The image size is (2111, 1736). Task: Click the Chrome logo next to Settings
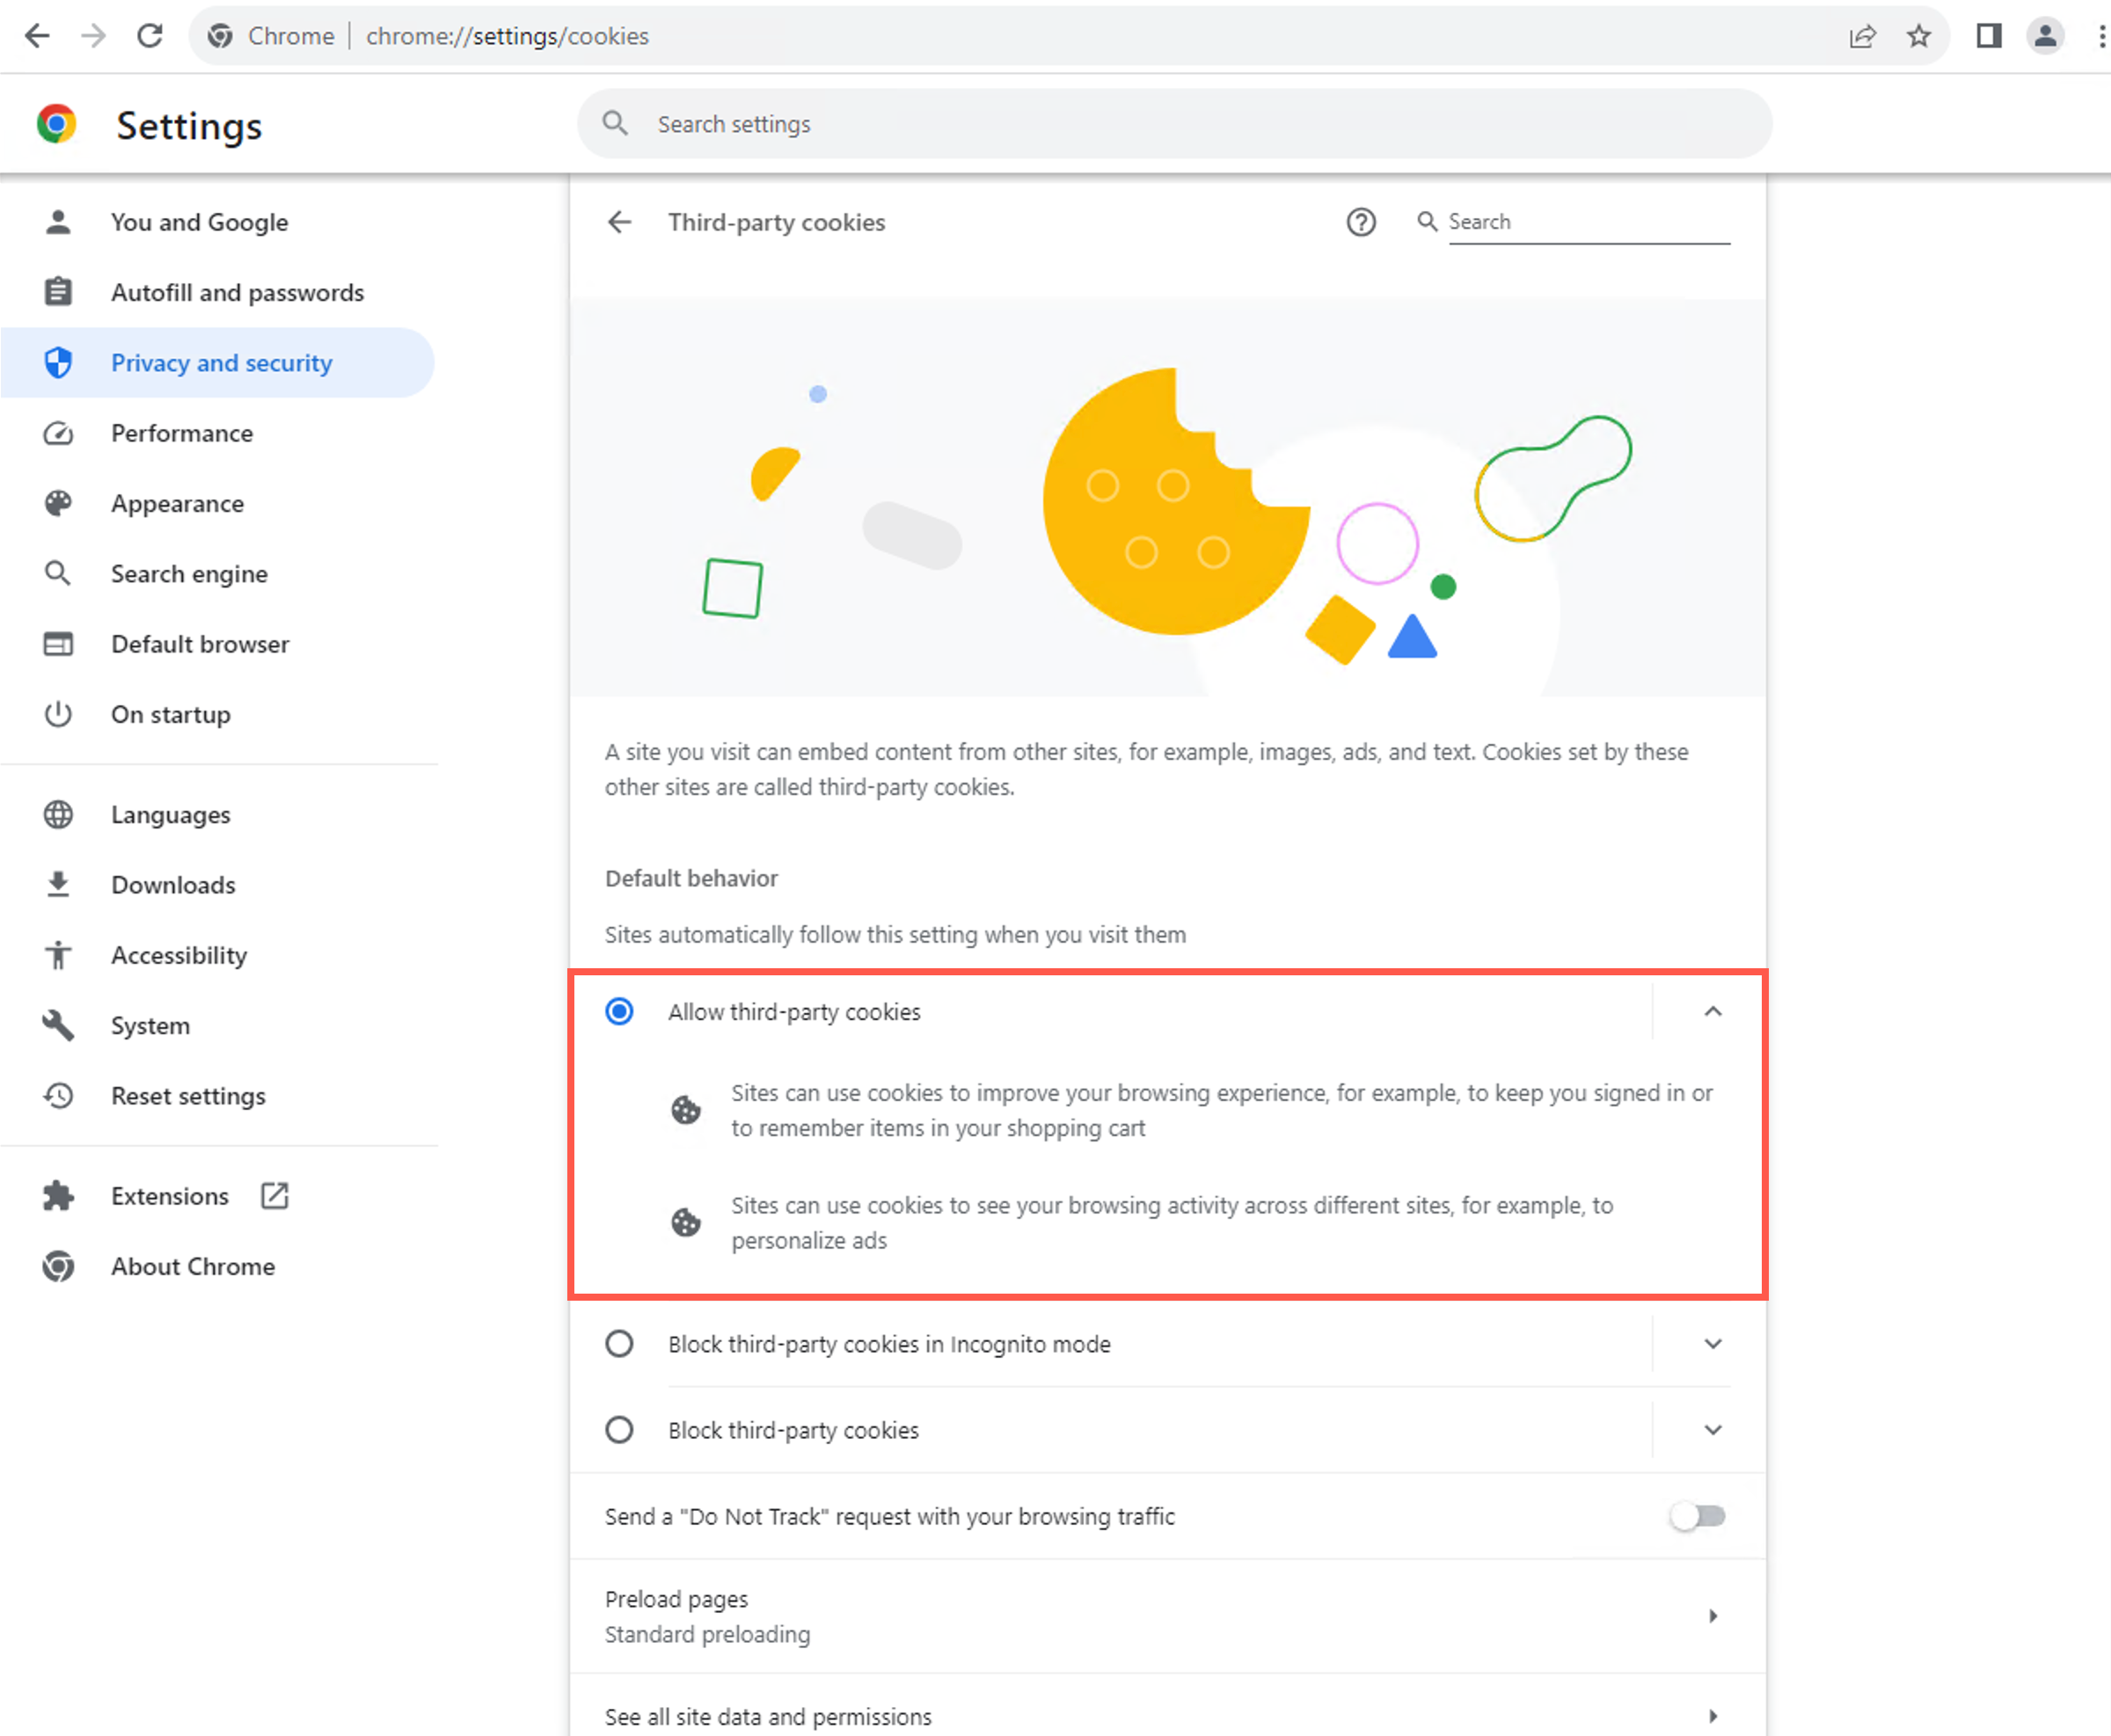(x=58, y=124)
